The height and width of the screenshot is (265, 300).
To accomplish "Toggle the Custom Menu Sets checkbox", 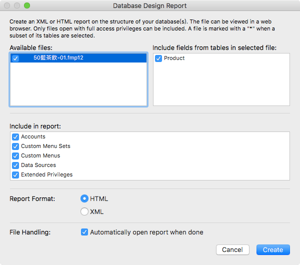I will [x=15, y=146].
